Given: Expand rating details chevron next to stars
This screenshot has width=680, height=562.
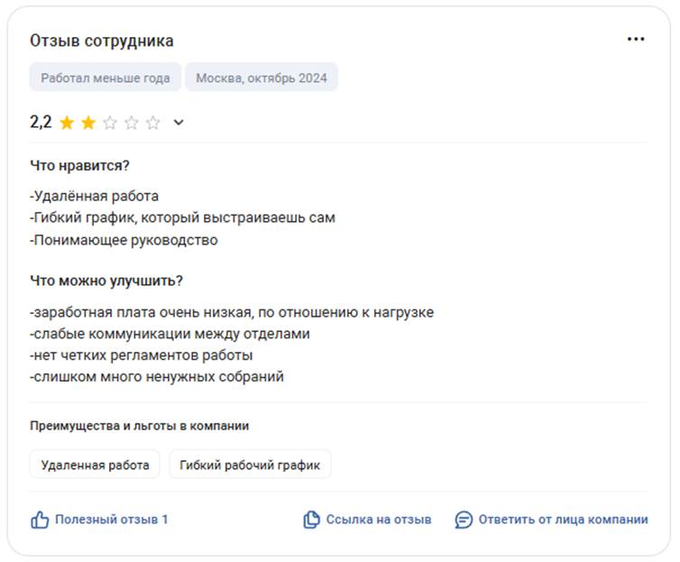Looking at the screenshot, I should pyautogui.click(x=179, y=123).
